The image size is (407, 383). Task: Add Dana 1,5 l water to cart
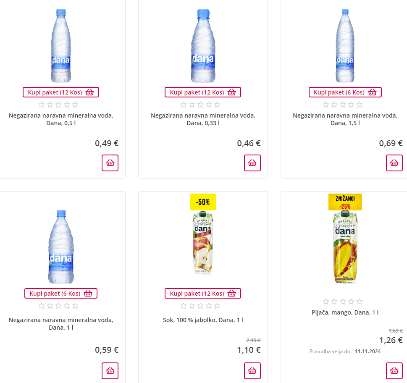[x=394, y=163]
